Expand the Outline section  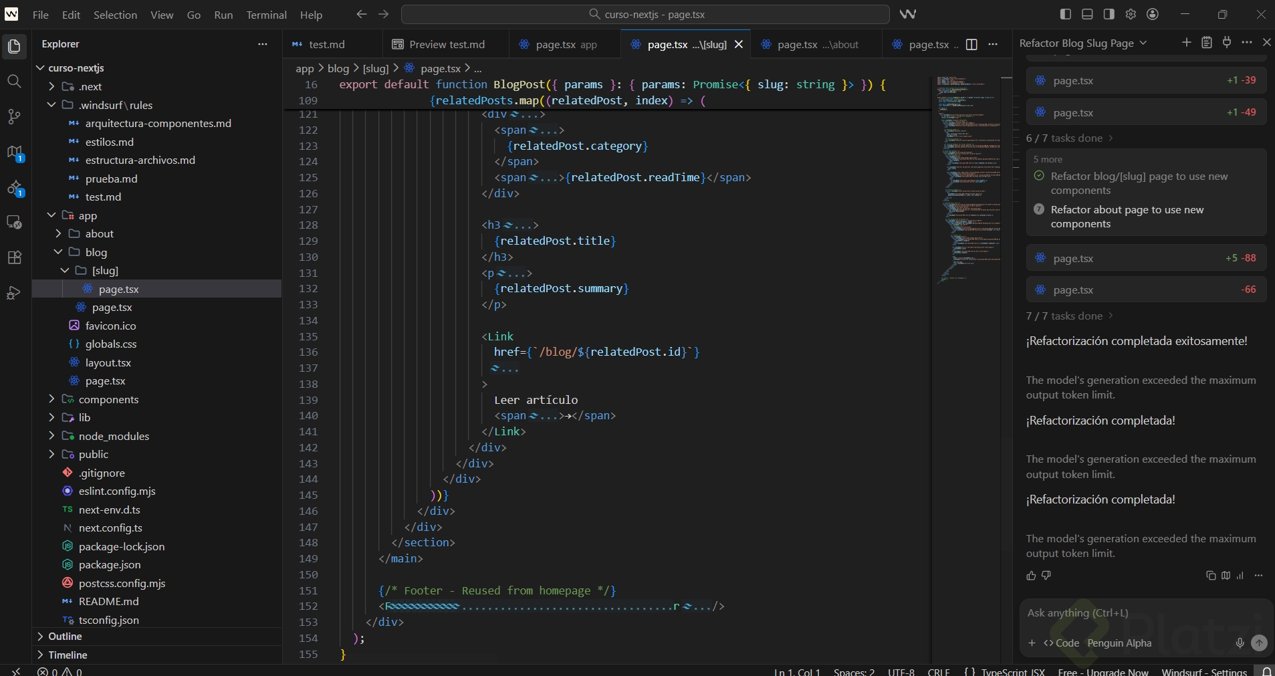pos(65,637)
